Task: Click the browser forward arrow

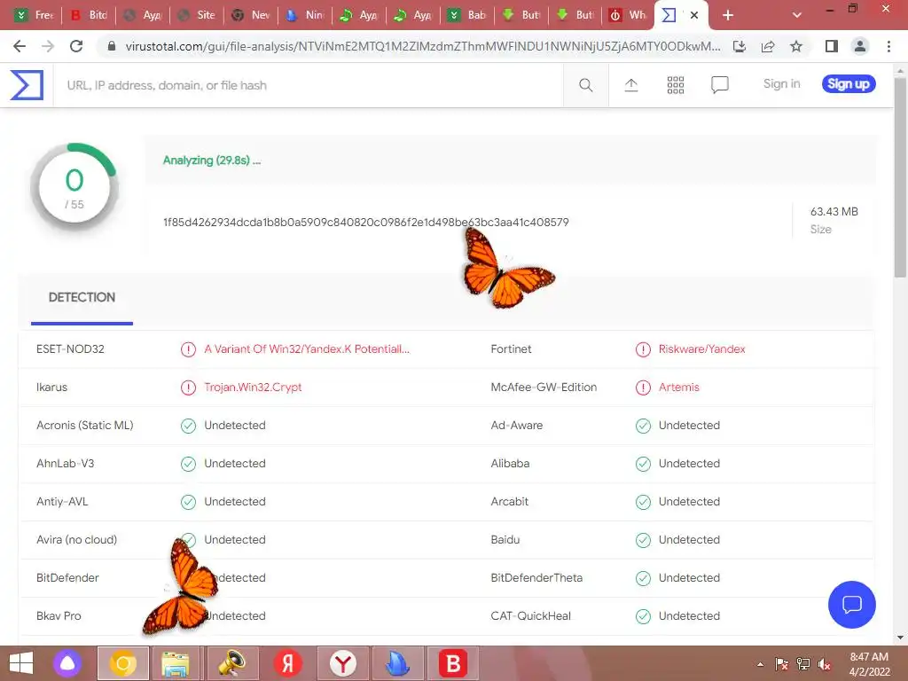Action: pos(48,46)
